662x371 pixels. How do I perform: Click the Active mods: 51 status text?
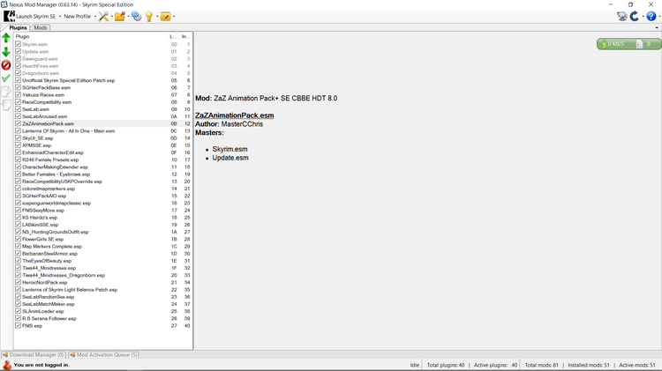pyautogui.click(x=637, y=365)
